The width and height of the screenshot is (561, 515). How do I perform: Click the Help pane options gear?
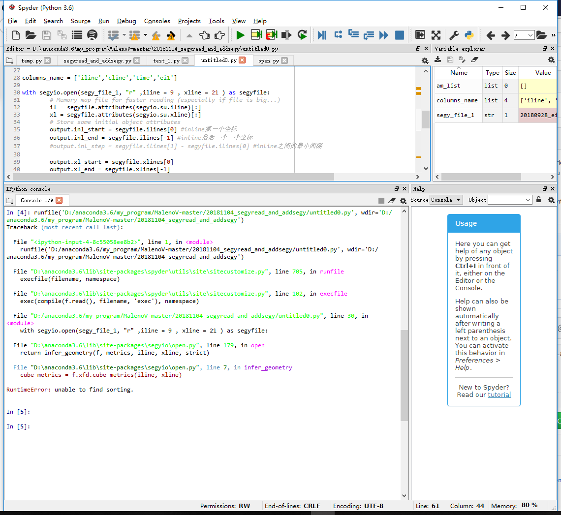[x=552, y=201]
